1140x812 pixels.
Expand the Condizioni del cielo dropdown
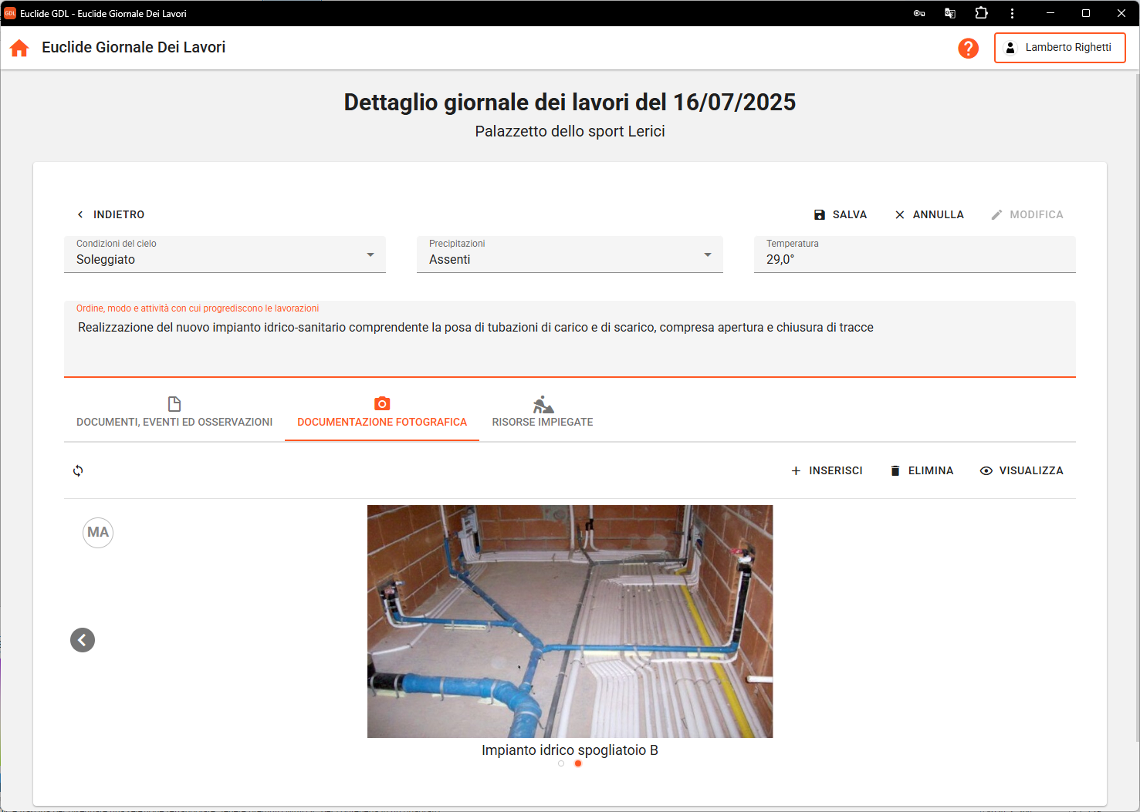(x=370, y=255)
